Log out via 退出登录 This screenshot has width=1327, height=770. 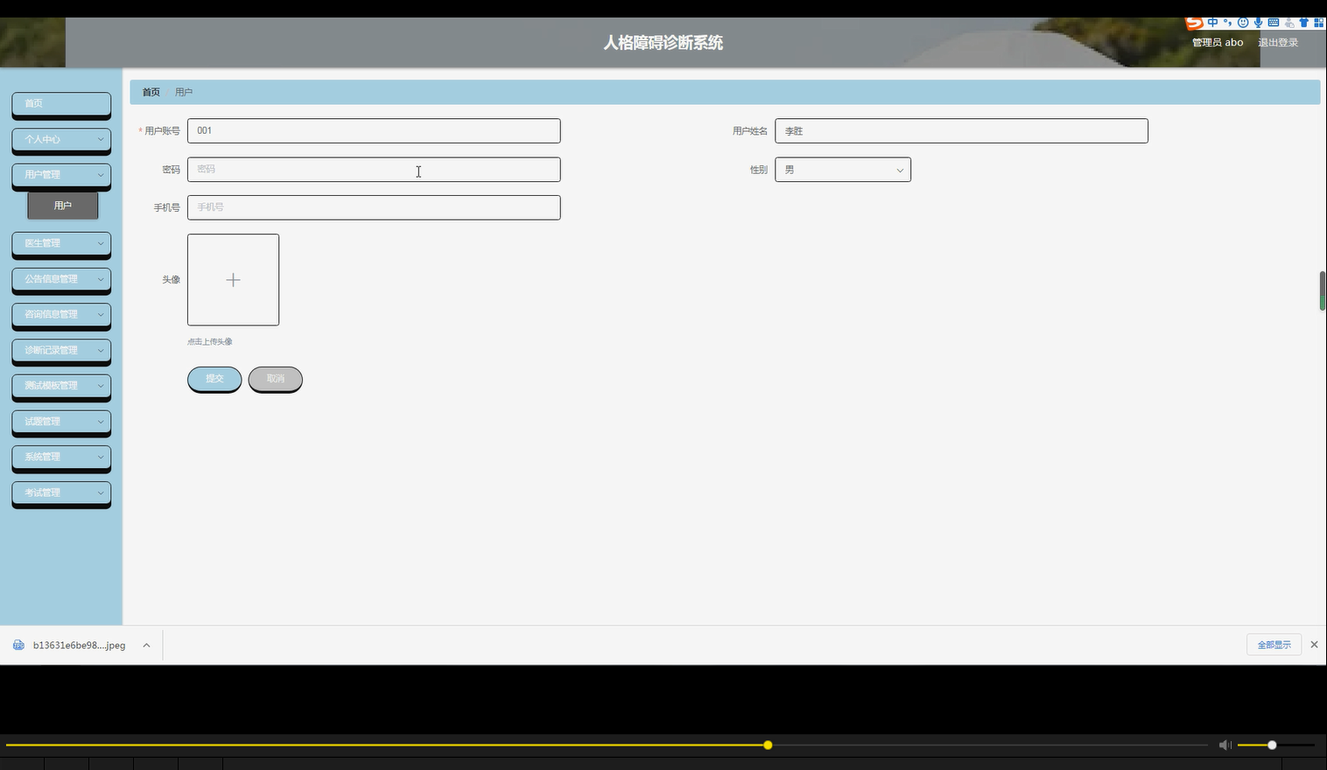coord(1278,42)
